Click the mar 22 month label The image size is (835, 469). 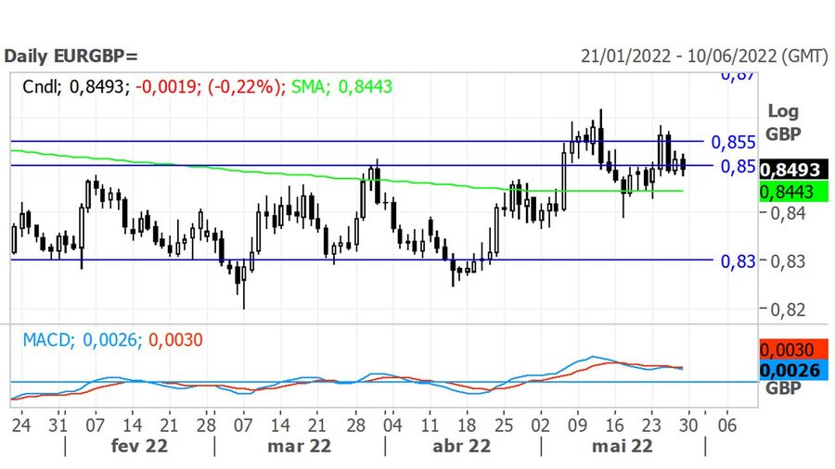tap(300, 446)
